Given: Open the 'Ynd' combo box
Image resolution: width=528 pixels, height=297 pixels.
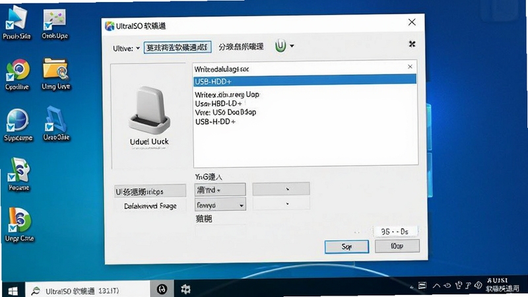Looking at the screenshot, I should (220, 189).
